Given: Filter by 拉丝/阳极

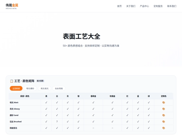Looking at the screenshot, I should tap(59, 88).
